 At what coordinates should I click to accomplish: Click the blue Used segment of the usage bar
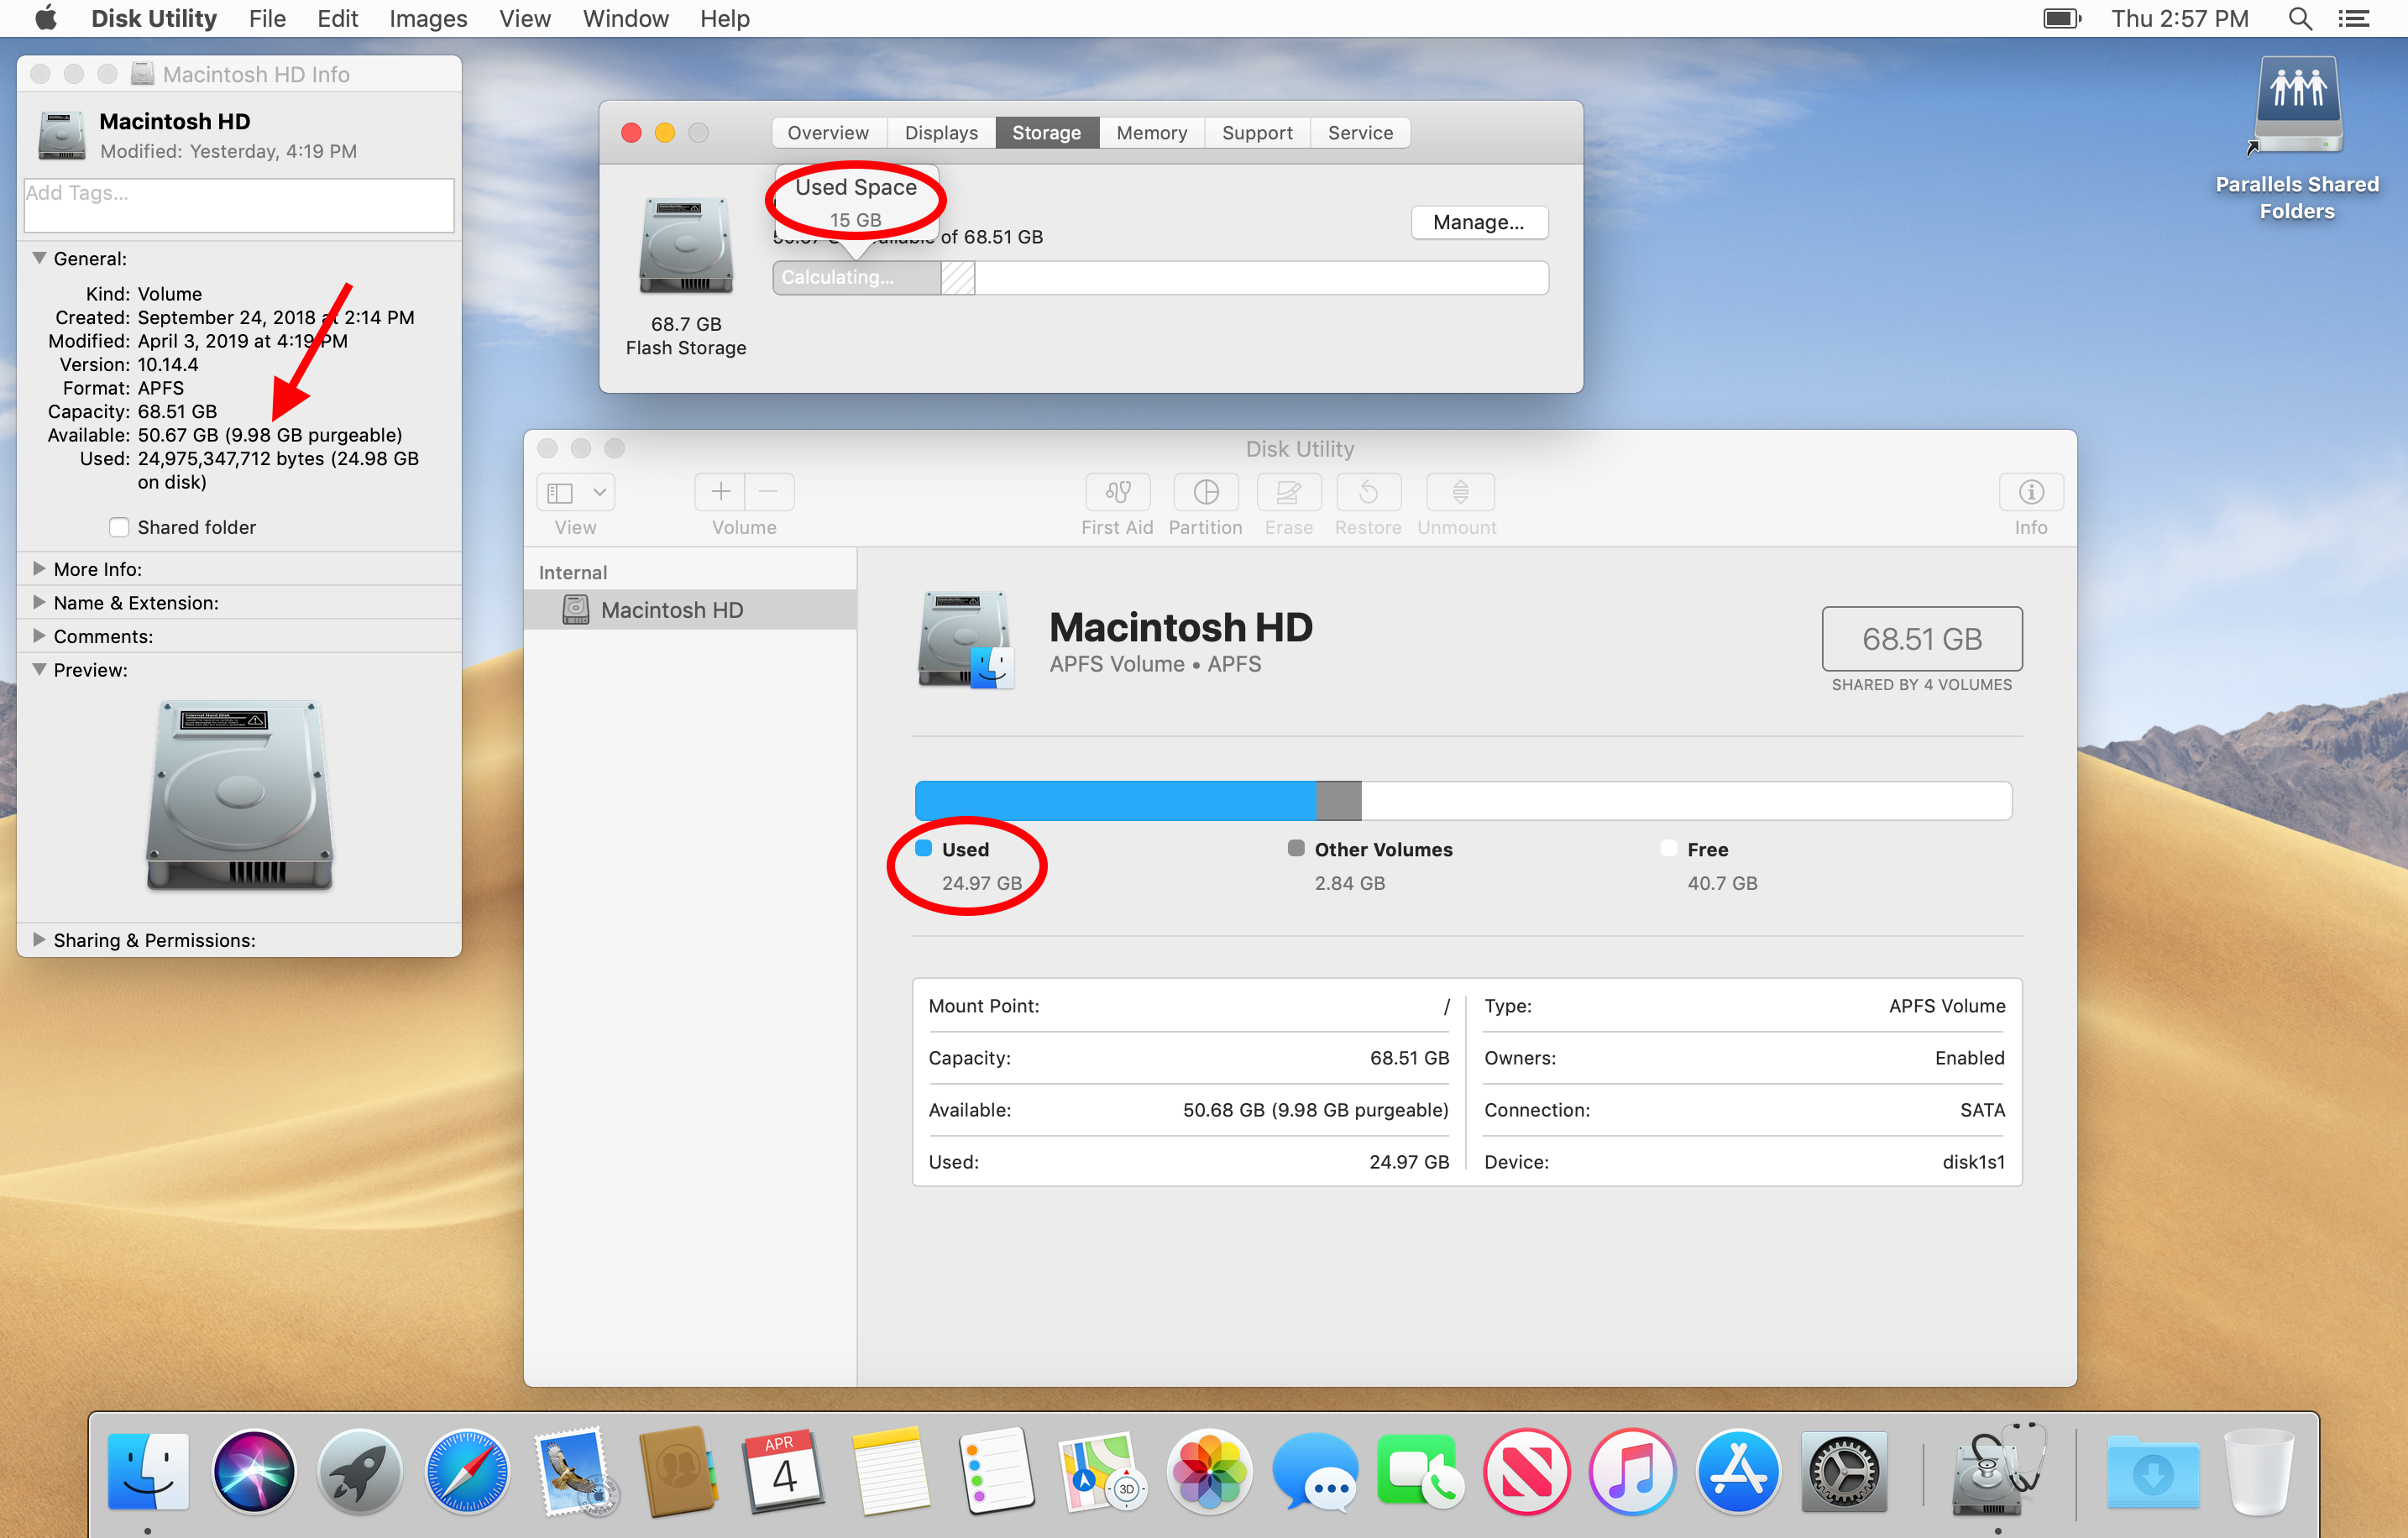pos(1115,801)
